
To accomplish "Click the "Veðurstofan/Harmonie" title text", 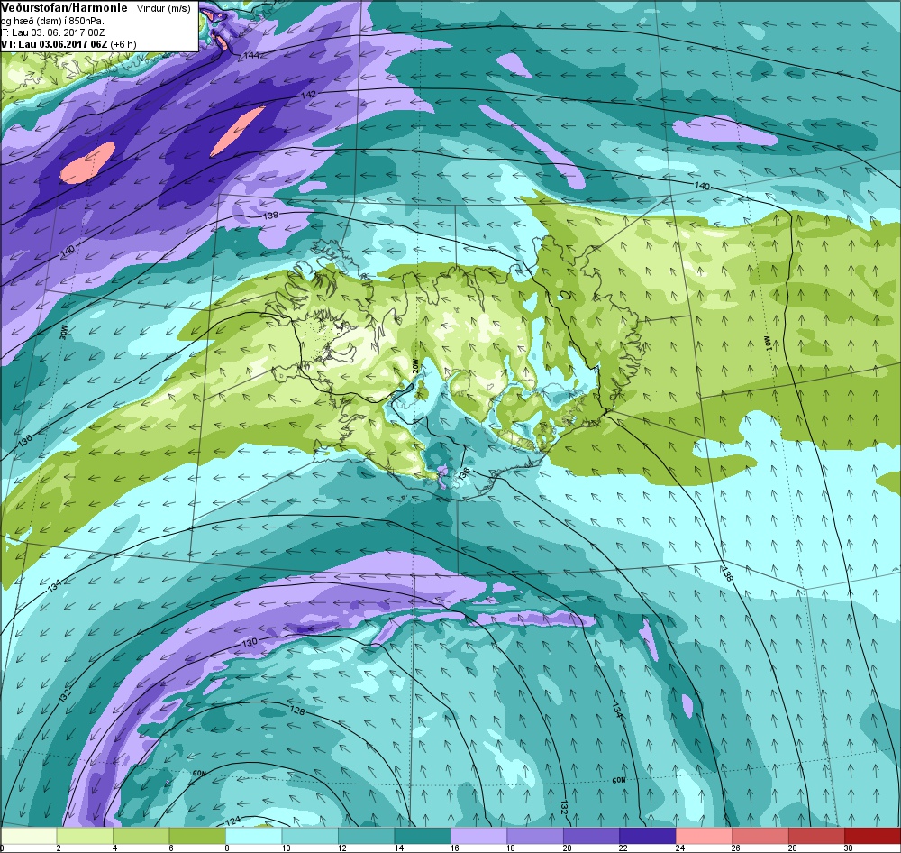I will (63, 7).
